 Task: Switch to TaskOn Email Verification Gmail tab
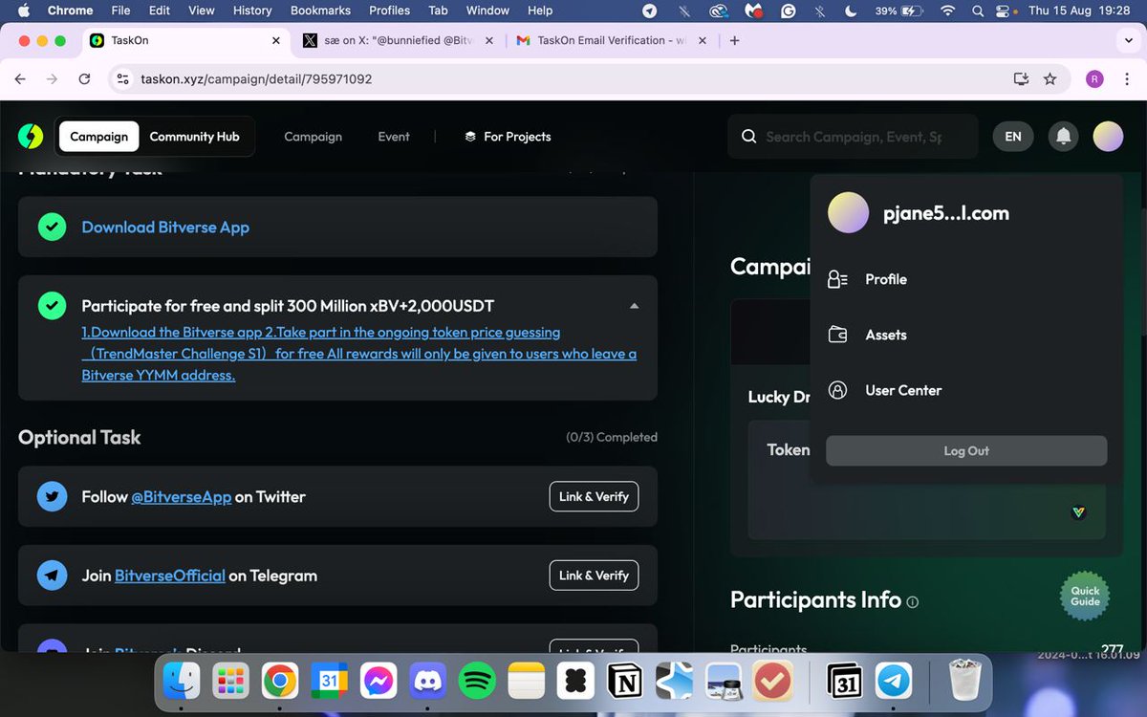pyautogui.click(x=612, y=41)
